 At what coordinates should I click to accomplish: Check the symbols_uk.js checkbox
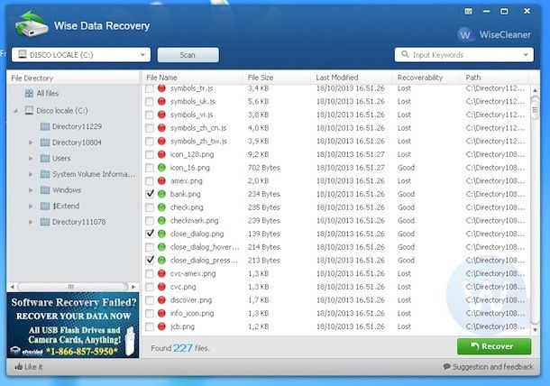pyautogui.click(x=150, y=101)
